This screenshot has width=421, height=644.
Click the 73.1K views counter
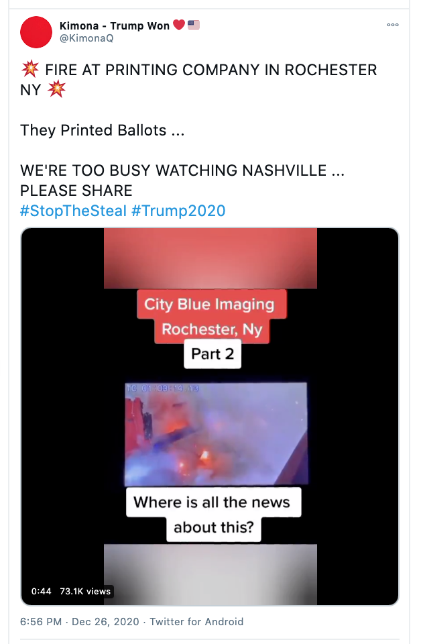[85, 591]
